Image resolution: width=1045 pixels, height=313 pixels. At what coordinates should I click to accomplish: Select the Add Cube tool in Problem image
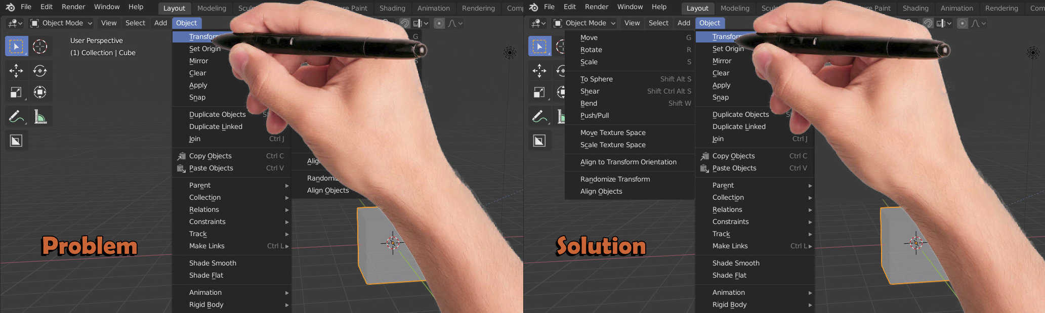click(x=16, y=141)
